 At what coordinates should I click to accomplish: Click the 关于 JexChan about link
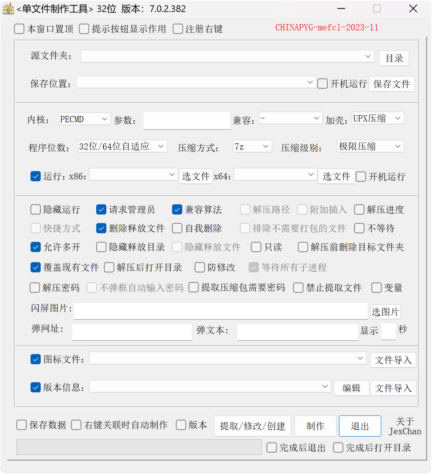pyautogui.click(x=405, y=426)
